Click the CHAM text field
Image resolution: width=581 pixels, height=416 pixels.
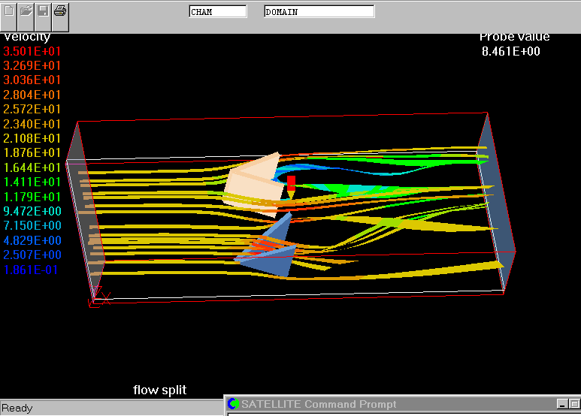coord(217,12)
